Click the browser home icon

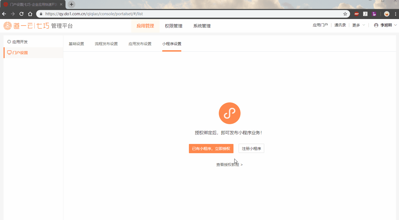pyautogui.click(x=30, y=14)
